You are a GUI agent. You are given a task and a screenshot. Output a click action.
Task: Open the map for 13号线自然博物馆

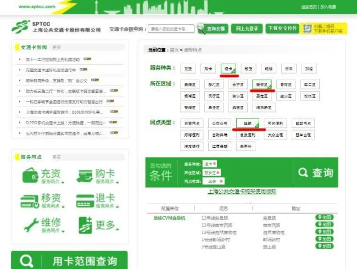click(x=325, y=232)
